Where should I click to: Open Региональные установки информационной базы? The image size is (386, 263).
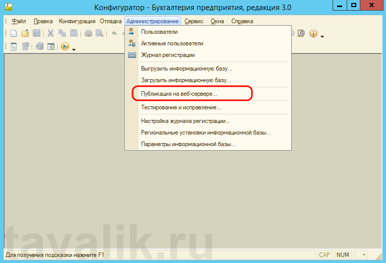208,133
